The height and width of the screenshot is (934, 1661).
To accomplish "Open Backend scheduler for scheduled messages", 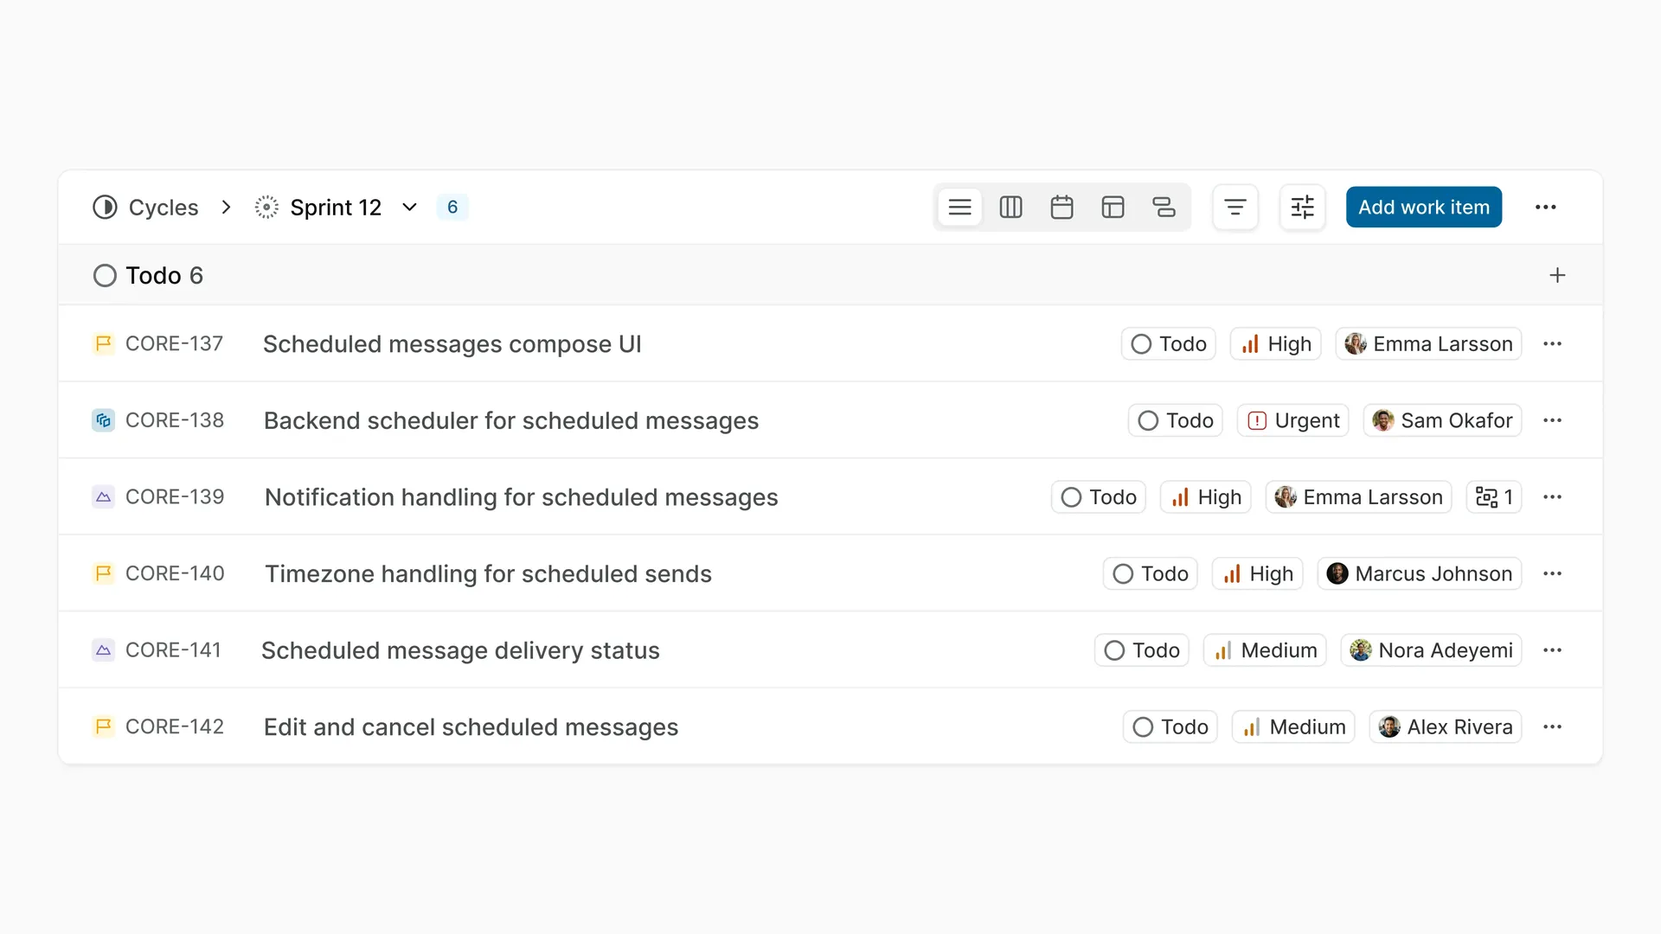I will pyautogui.click(x=511, y=420).
